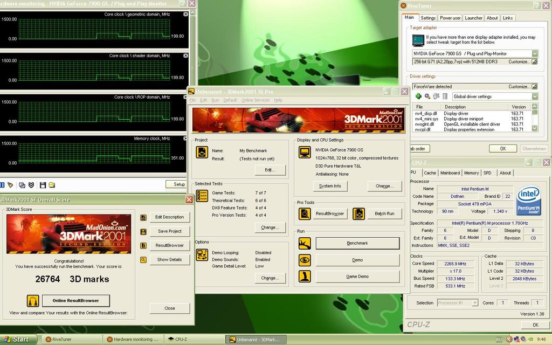The image size is (552, 345).
Task: Open the File menu in 3DMark2001
Action: point(192,100)
